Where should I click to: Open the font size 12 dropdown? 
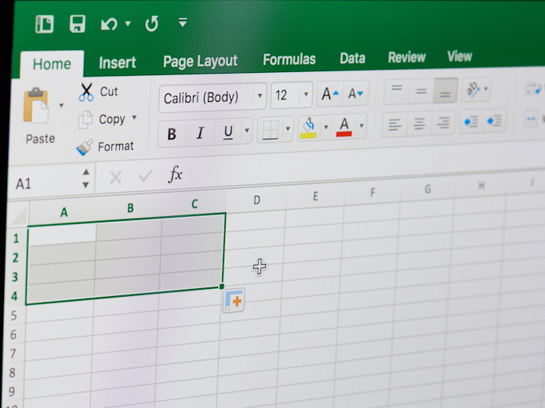(x=306, y=96)
